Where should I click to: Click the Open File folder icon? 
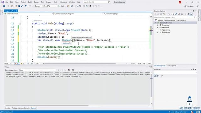pos(16,6)
